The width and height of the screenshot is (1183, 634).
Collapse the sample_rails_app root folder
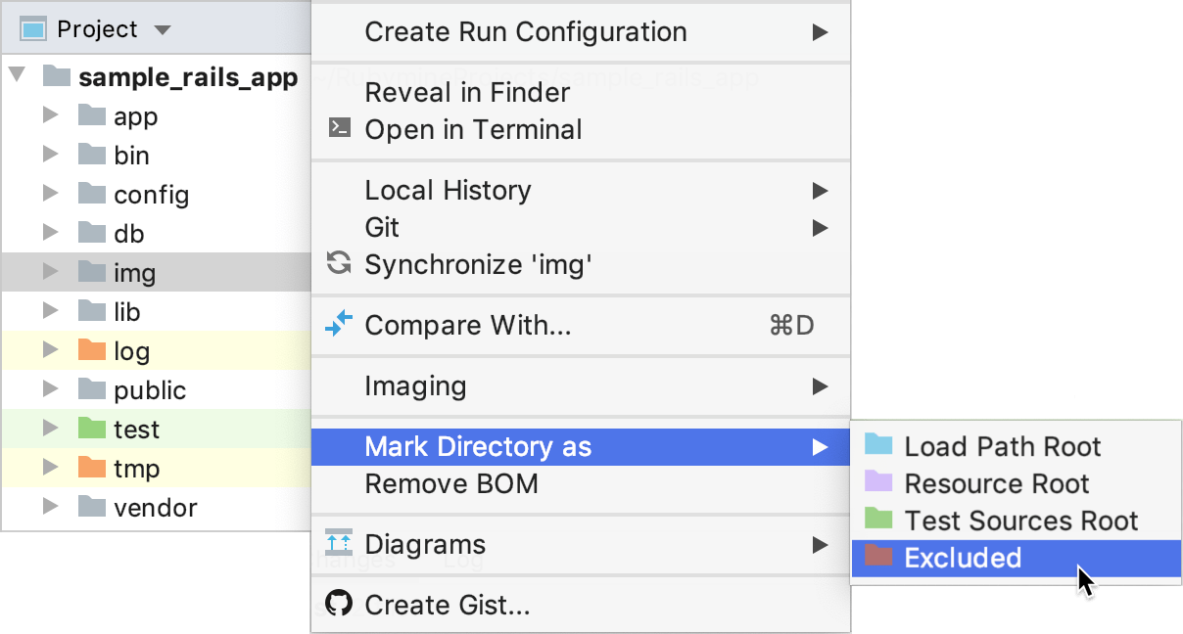(x=17, y=75)
